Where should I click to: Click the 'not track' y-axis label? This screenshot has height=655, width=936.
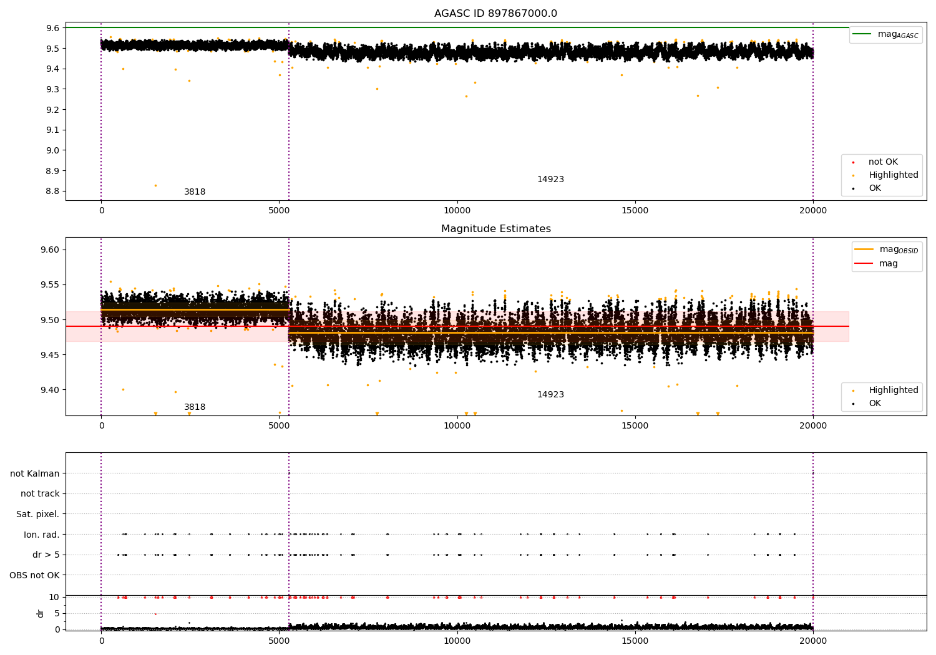click(x=40, y=494)
